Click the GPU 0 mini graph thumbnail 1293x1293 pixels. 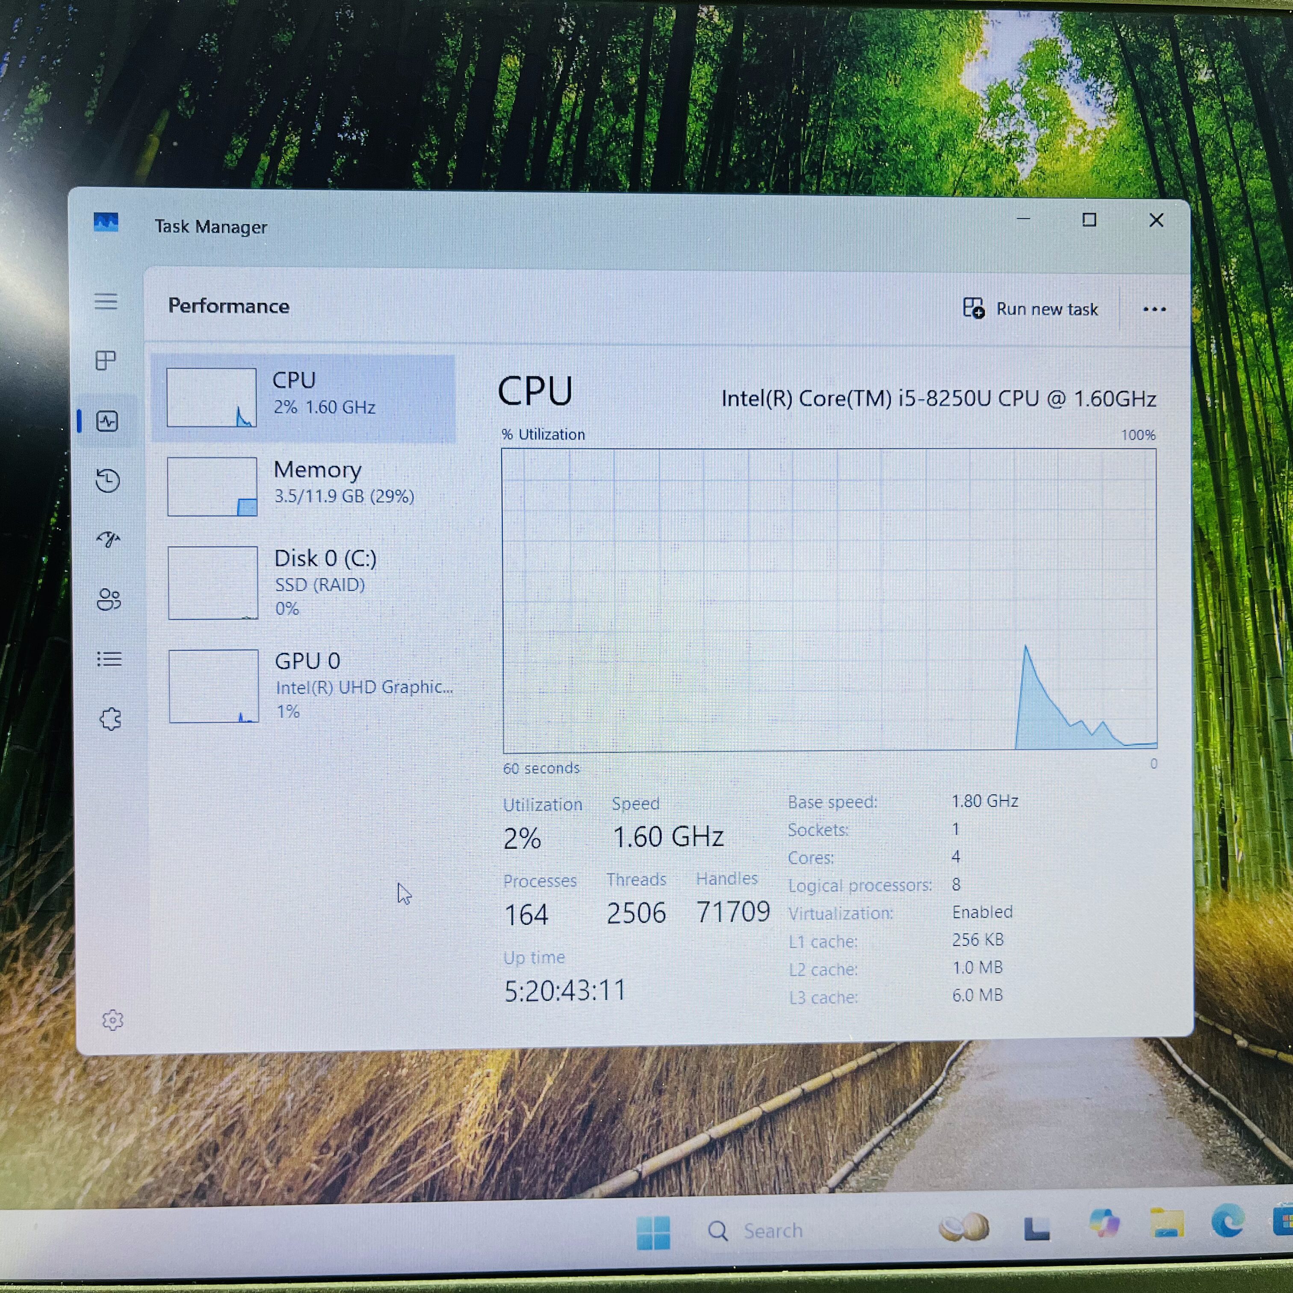213,686
